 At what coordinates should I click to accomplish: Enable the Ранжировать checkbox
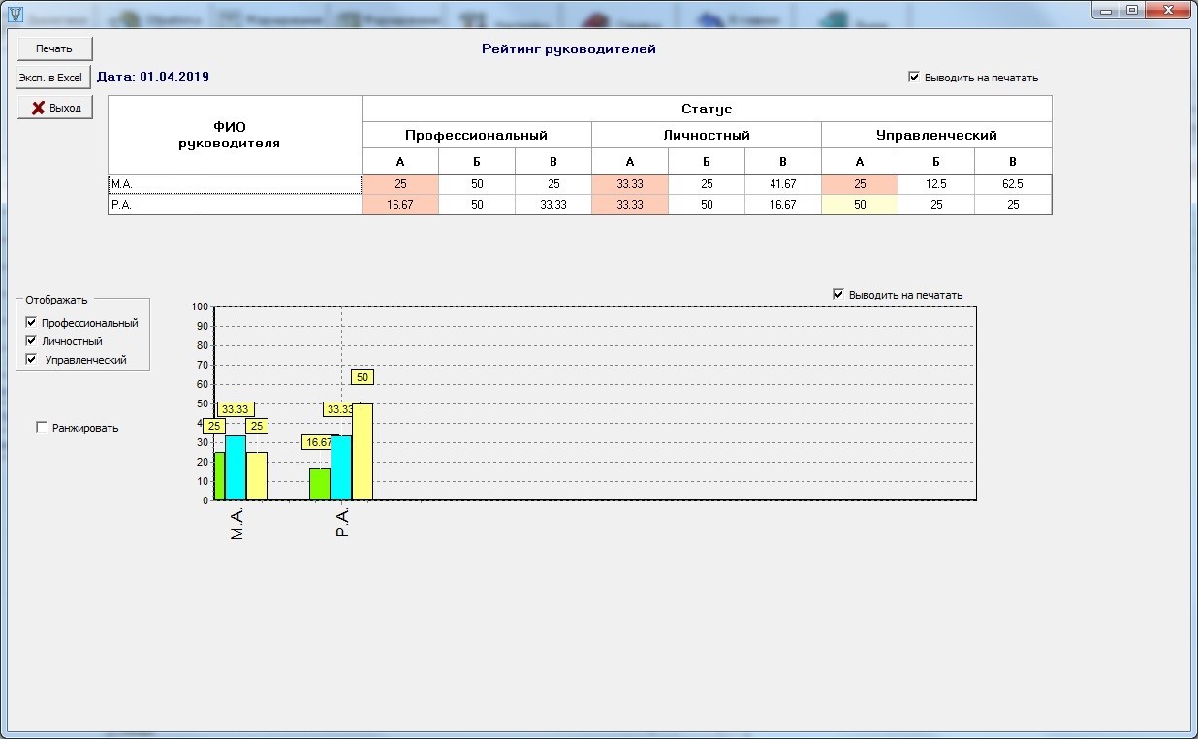pos(42,427)
